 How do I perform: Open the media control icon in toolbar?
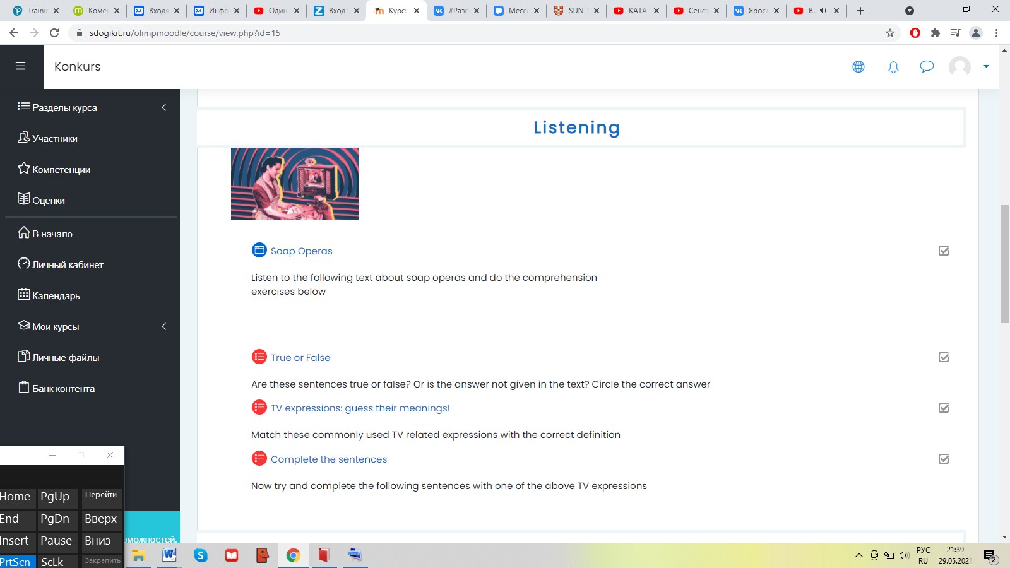(956, 33)
